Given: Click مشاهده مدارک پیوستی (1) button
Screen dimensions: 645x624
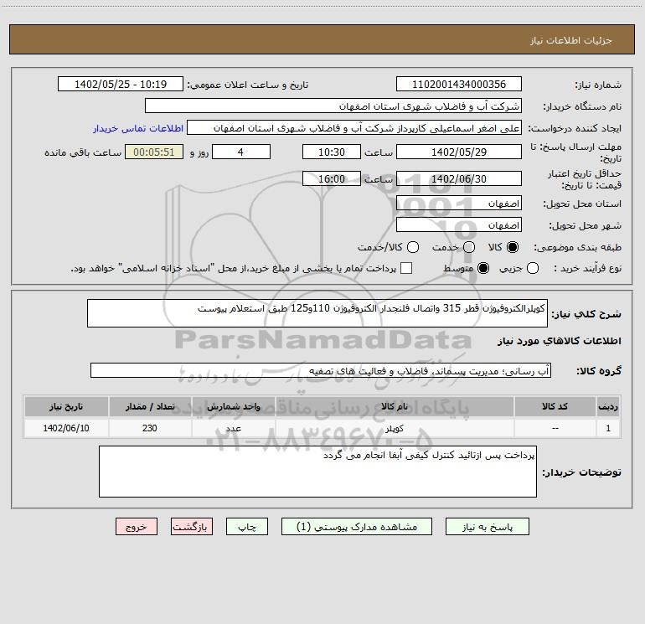Looking at the screenshot, I should (357, 527).
